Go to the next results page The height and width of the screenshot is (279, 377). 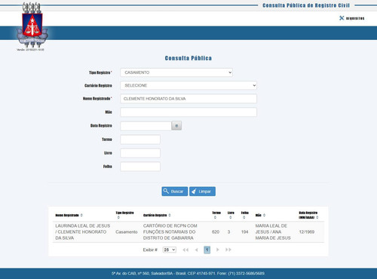click(x=218, y=250)
